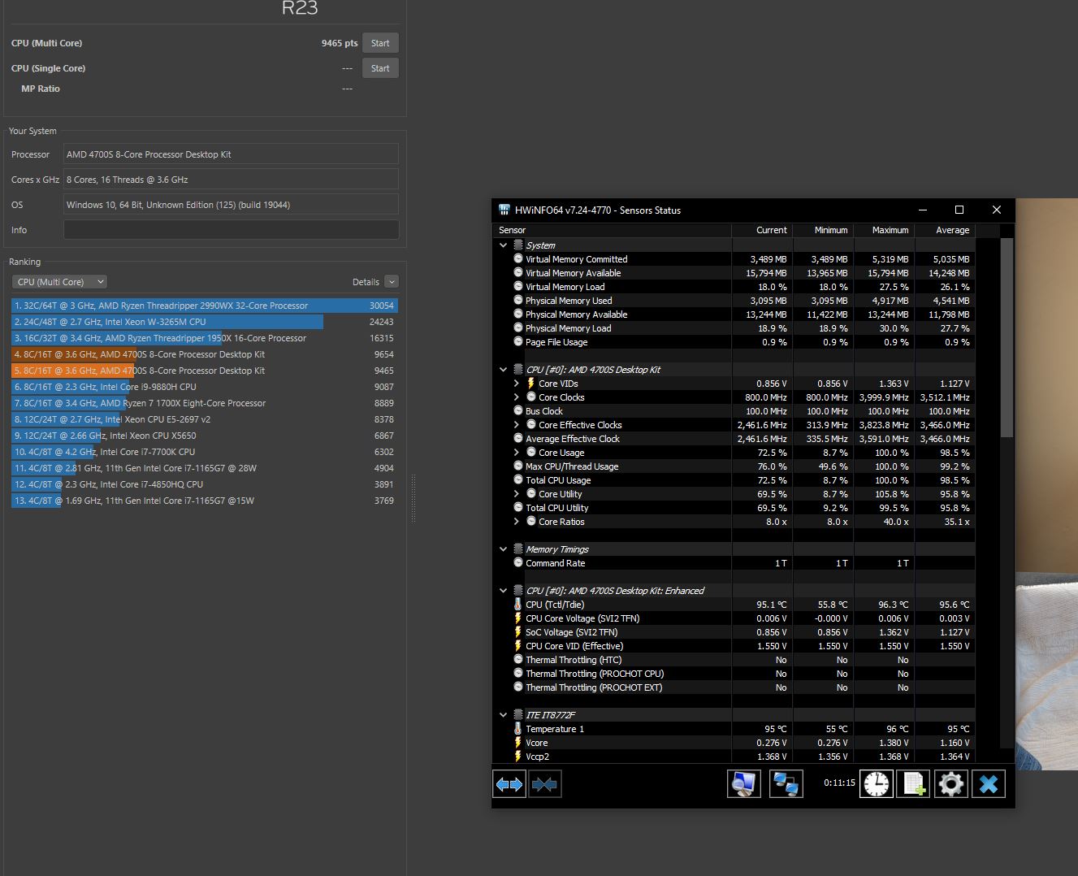Screen dimensions: 1078x876
Task: Select the Threadripper 2990WX ranking bar
Action: (x=205, y=306)
